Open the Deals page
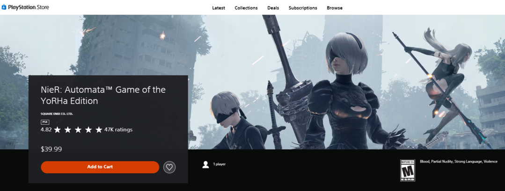The width and height of the screenshot is (505, 191). [x=273, y=8]
